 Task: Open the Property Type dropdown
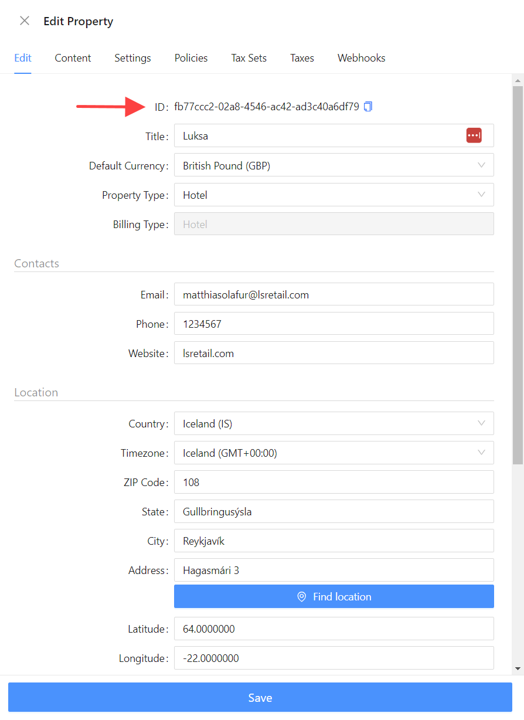481,195
